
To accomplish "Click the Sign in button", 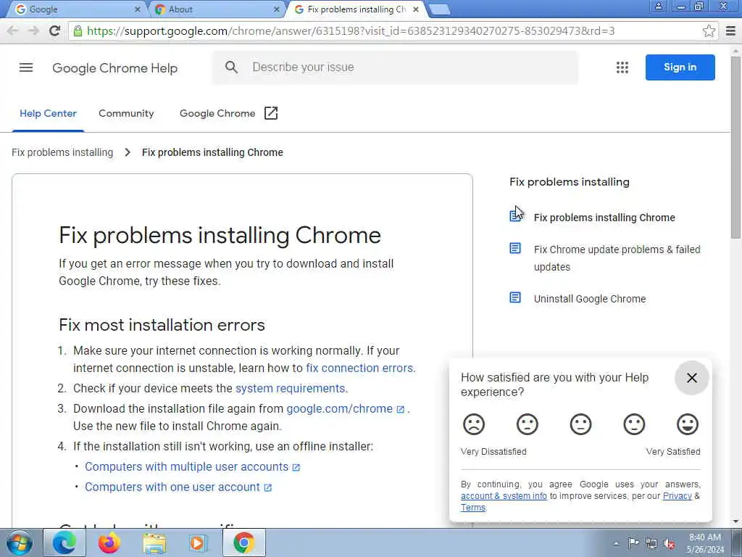I will click(680, 67).
